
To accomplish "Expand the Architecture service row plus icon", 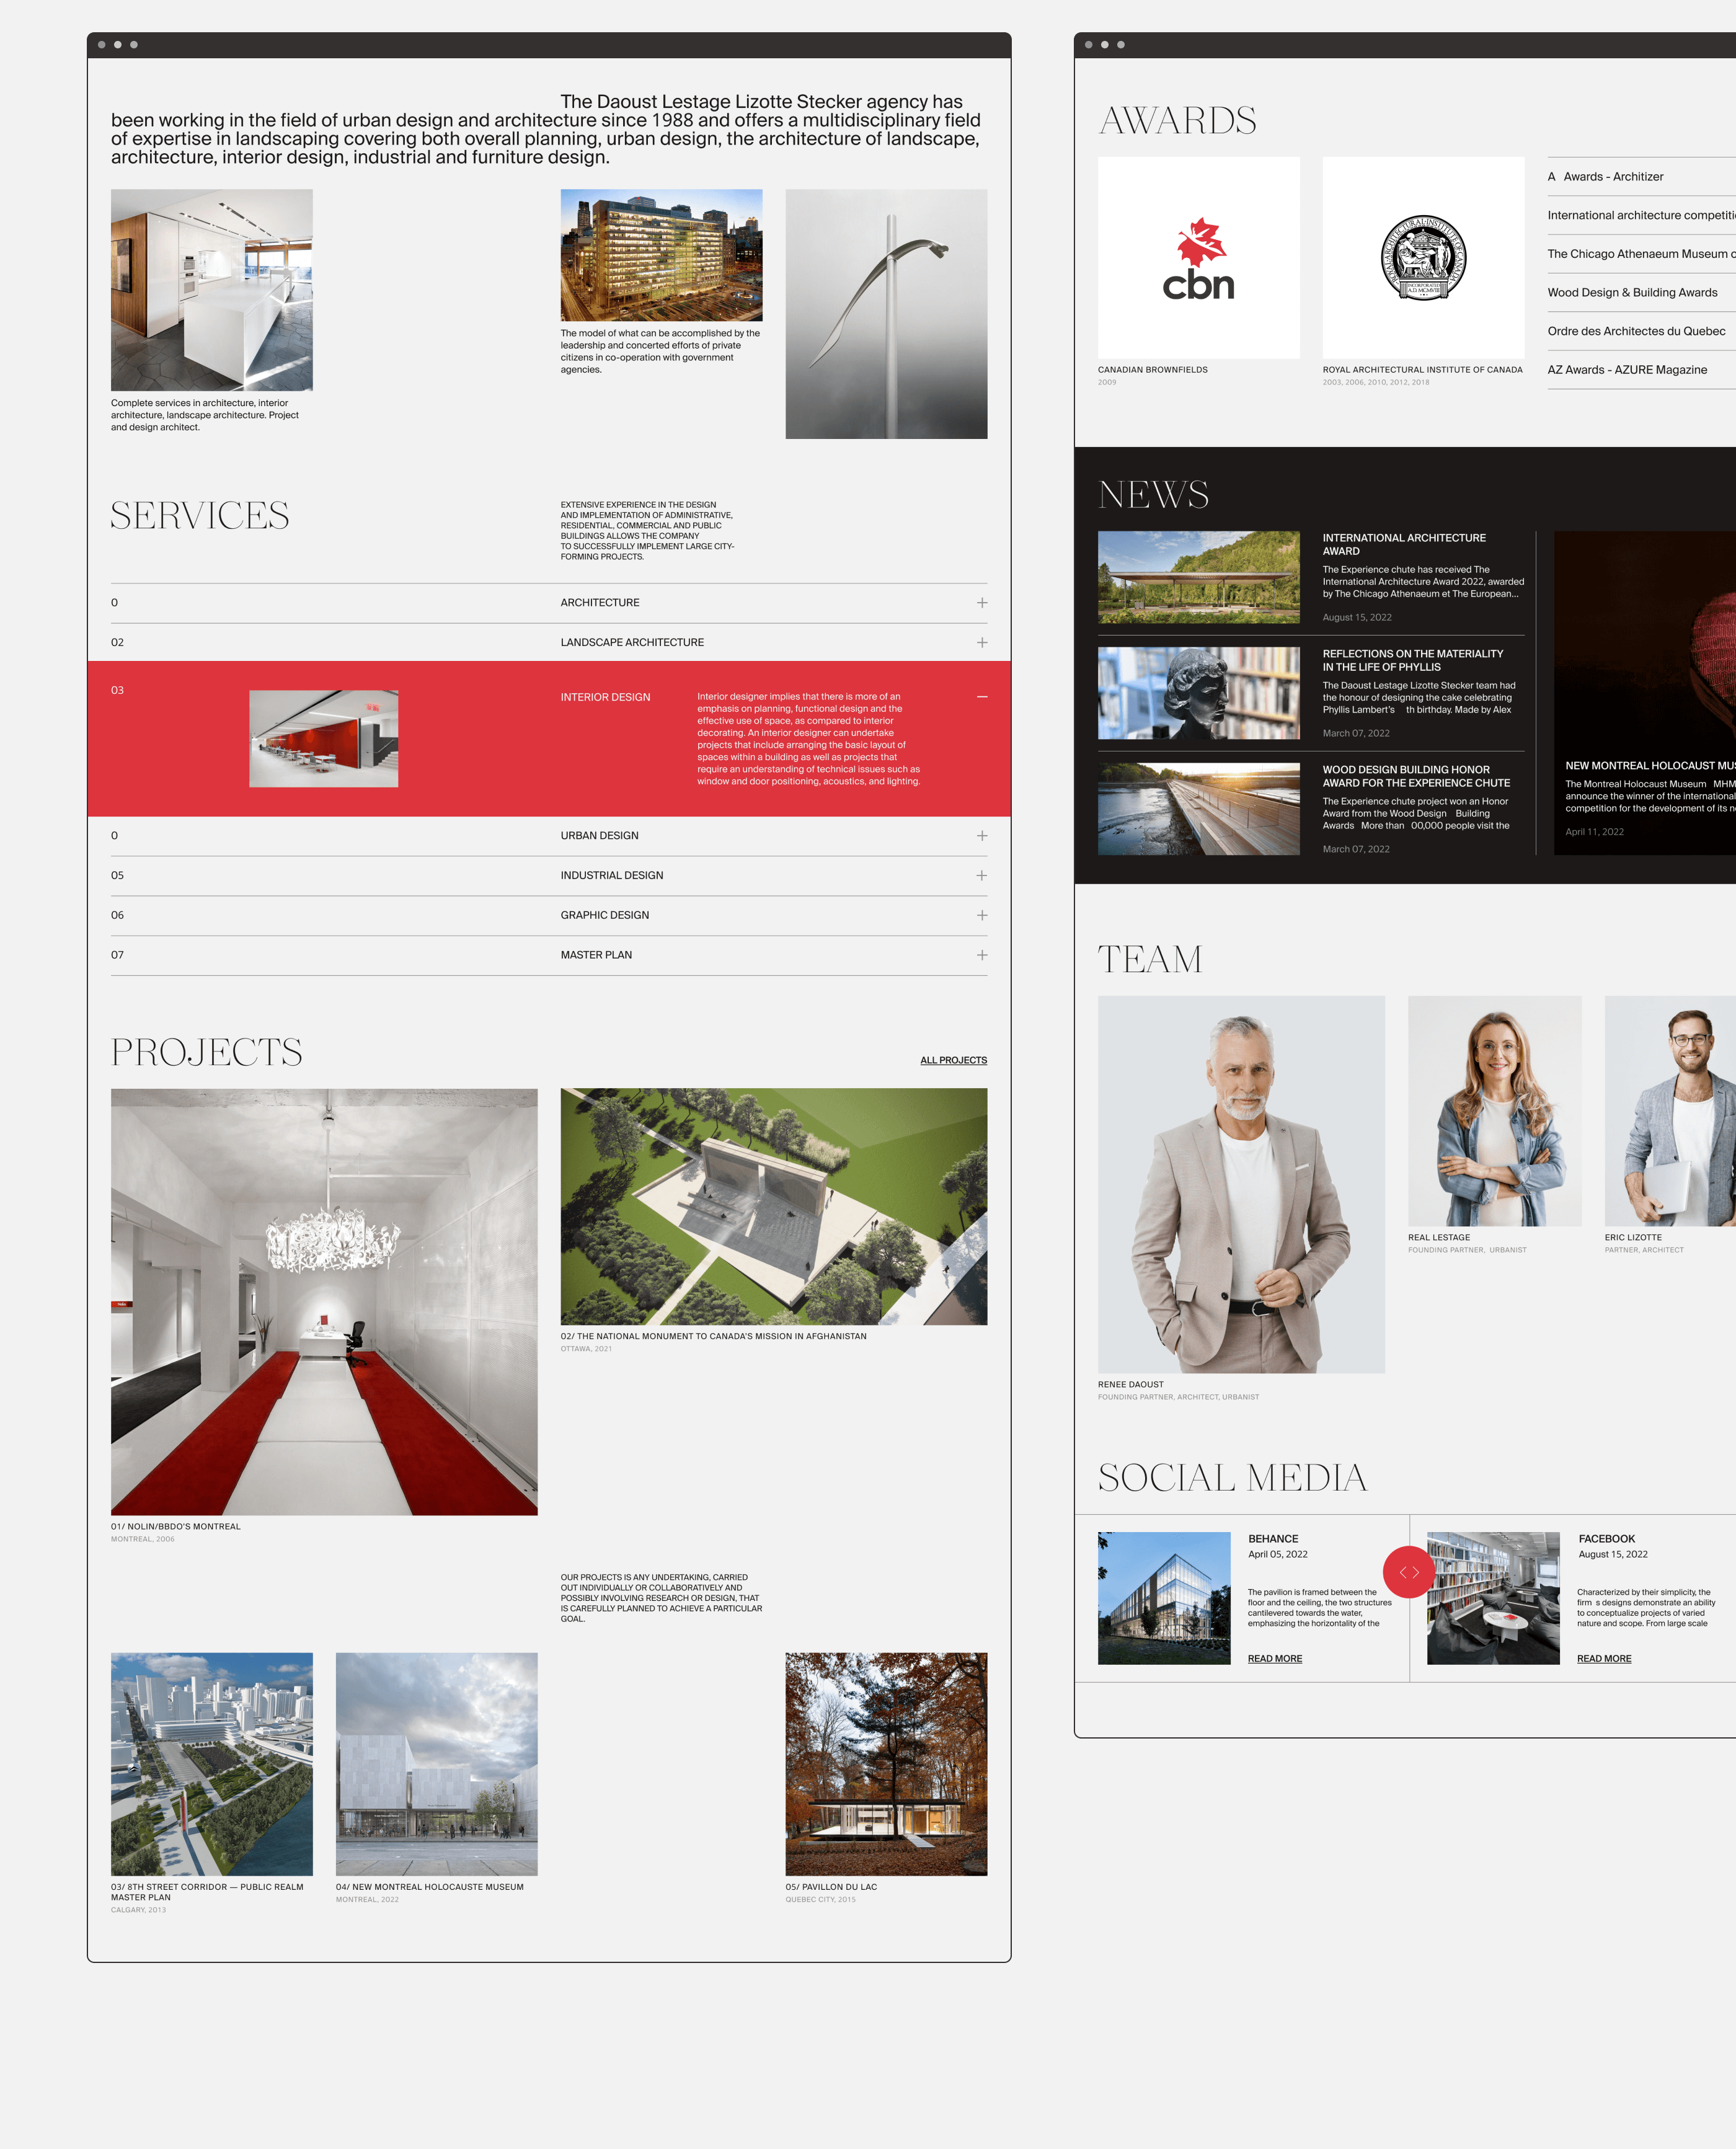I will [981, 603].
